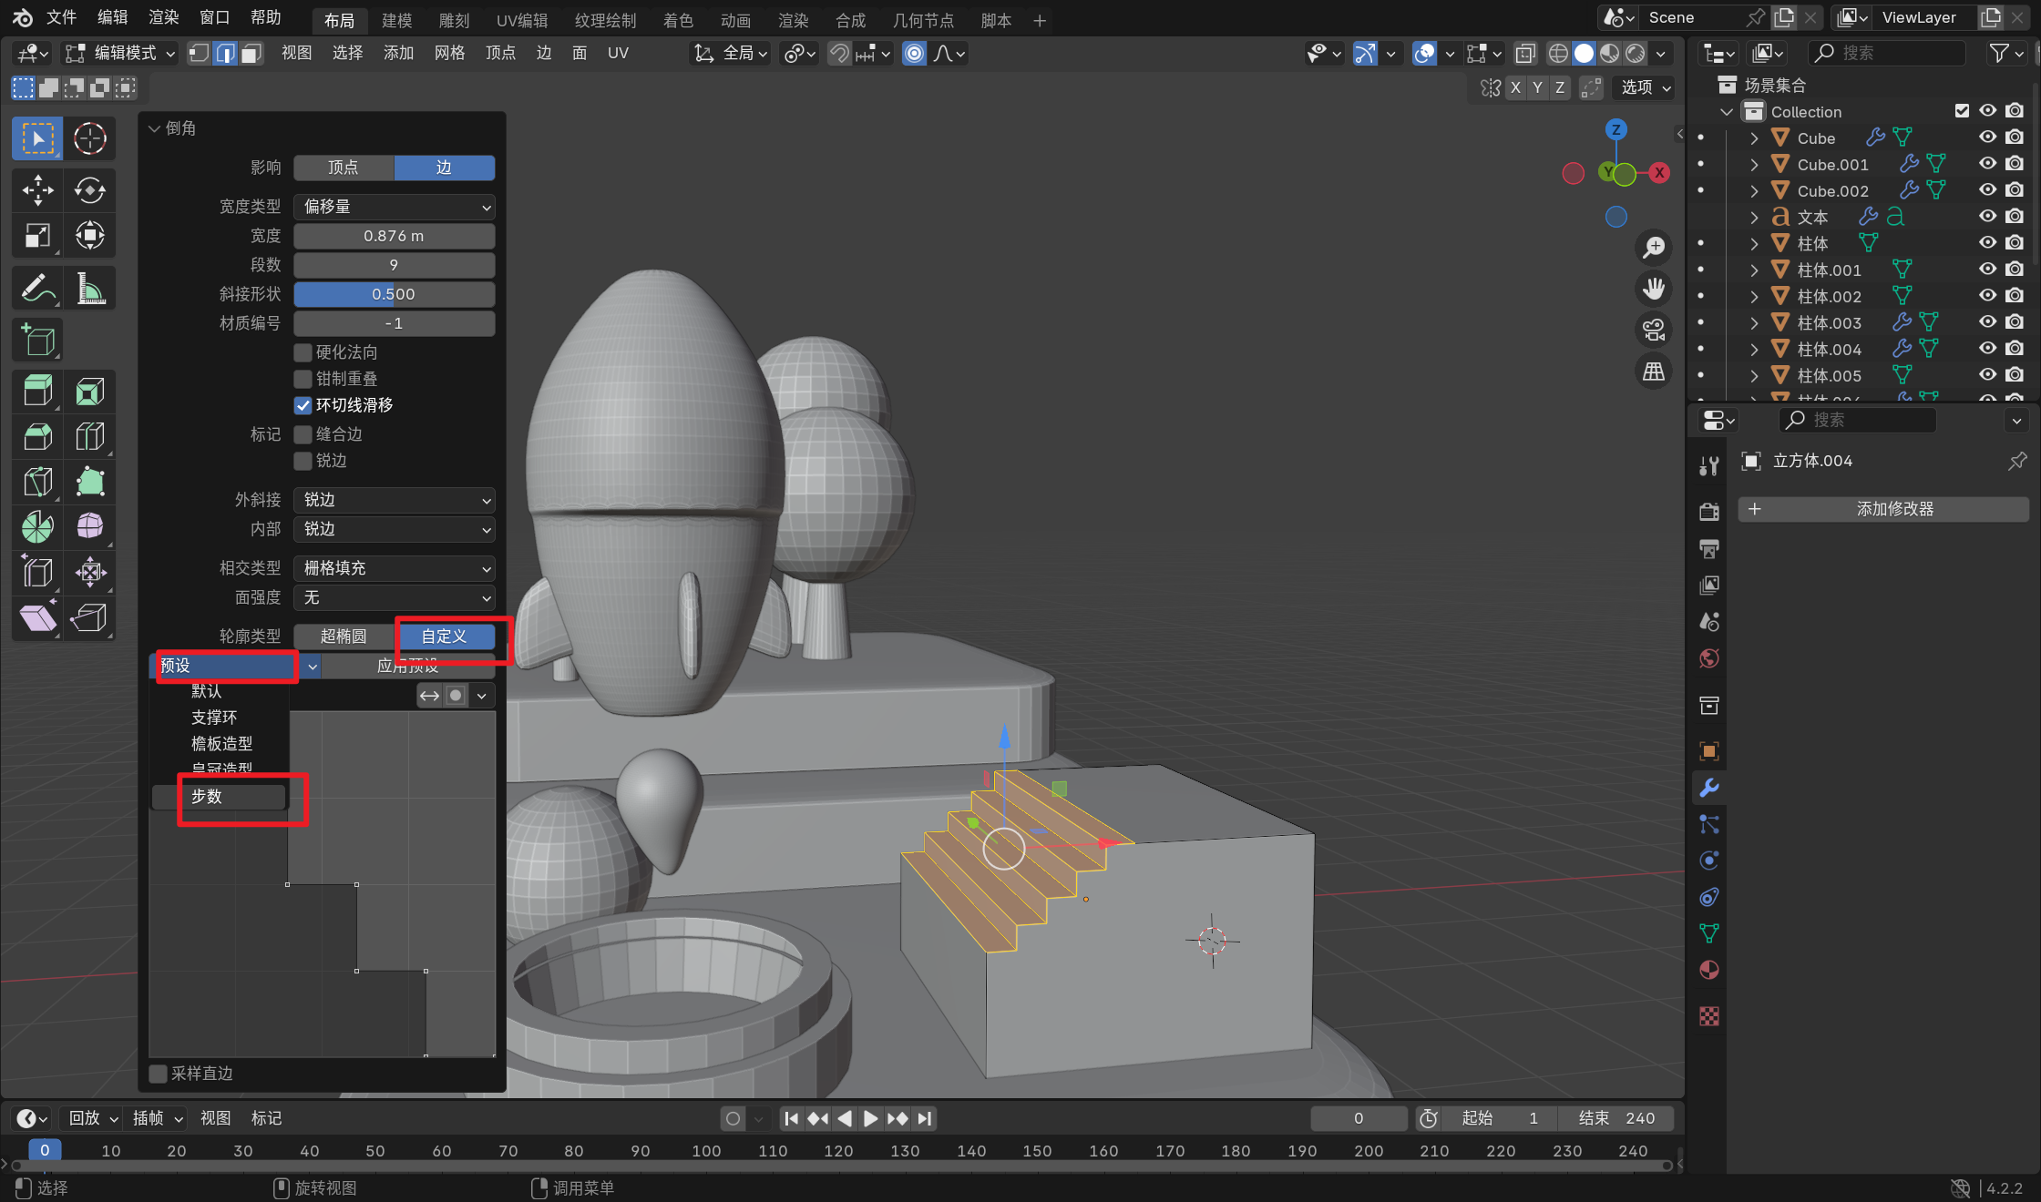Select the Measure ruler tool
The image size is (2041, 1202).
pos(89,290)
